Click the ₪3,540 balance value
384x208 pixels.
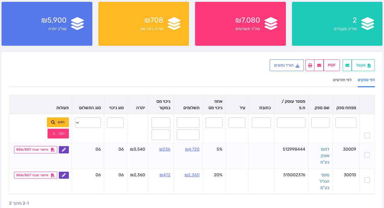(x=138, y=149)
